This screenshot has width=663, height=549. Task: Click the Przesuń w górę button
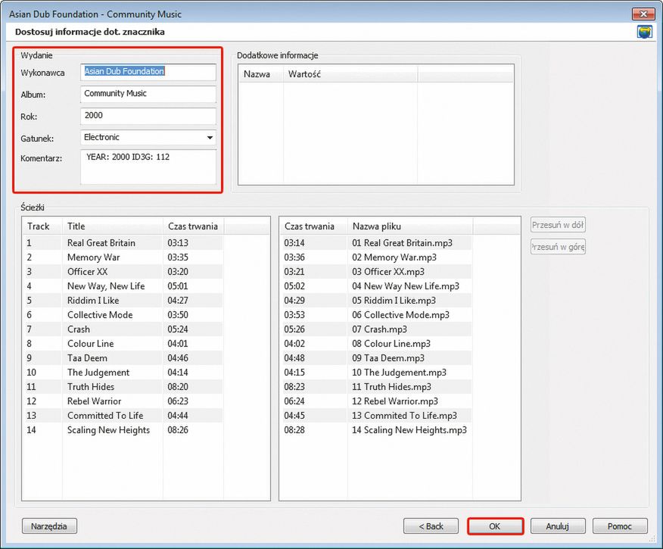tap(558, 247)
